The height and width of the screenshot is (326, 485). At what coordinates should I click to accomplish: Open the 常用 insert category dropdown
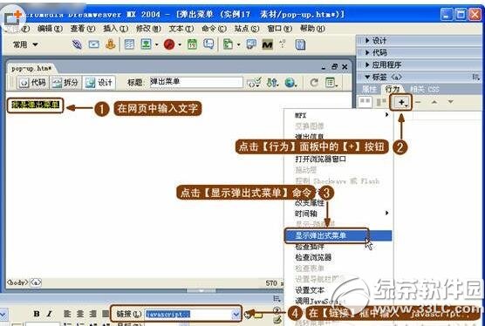[25, 44]
